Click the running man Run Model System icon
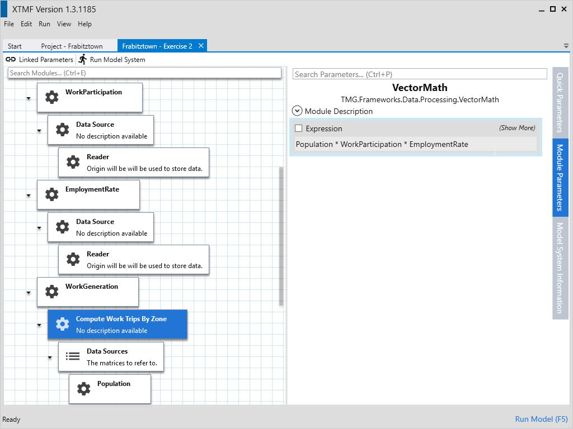The image size is (573, 429). tap(83, 59)
